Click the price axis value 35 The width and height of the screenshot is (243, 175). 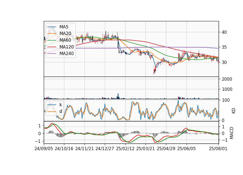pos(224,47)
